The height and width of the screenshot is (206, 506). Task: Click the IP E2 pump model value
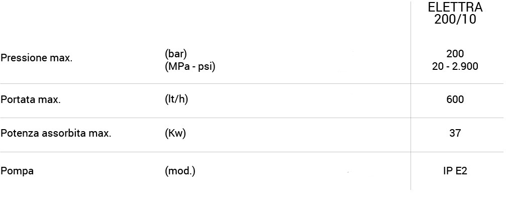(455, 171)
